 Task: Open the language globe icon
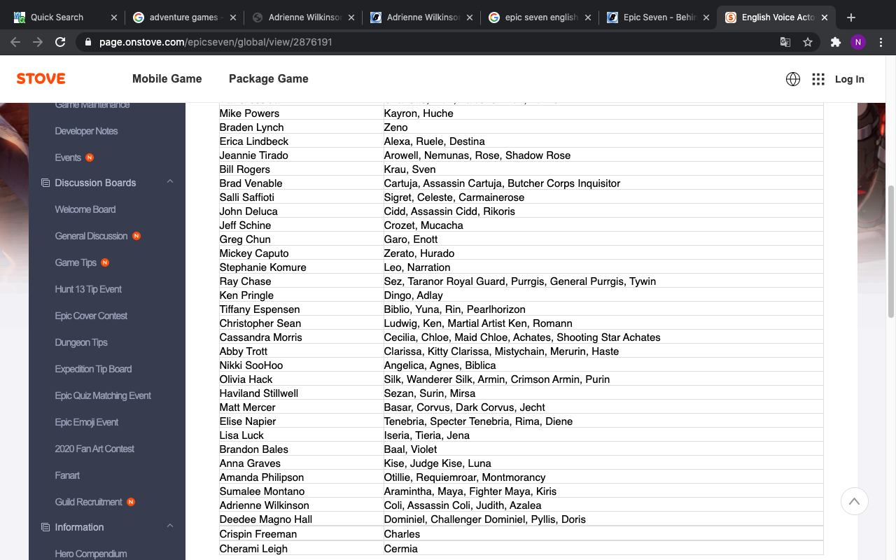coord(793,79)
